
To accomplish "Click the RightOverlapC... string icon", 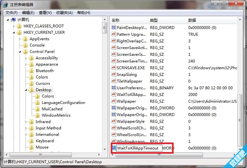I will tap(113, 41).
